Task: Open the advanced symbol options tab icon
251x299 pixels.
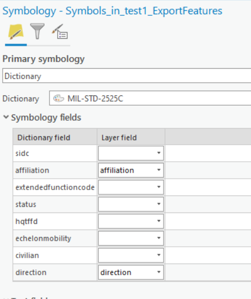Action: point(60,32)
